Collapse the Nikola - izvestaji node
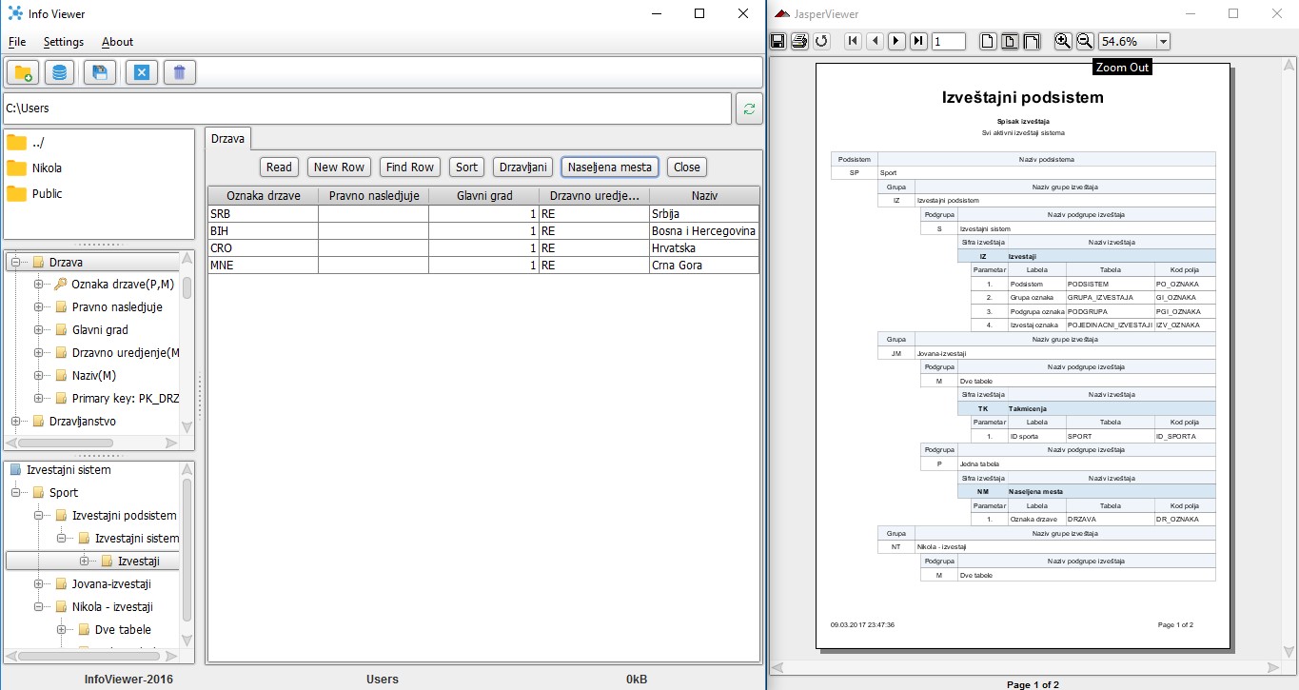The height and width of the screenshot is (690, 1299). 39,607
